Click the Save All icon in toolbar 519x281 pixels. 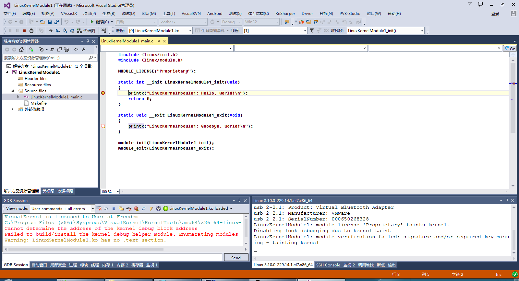click(x=57, y=22)
